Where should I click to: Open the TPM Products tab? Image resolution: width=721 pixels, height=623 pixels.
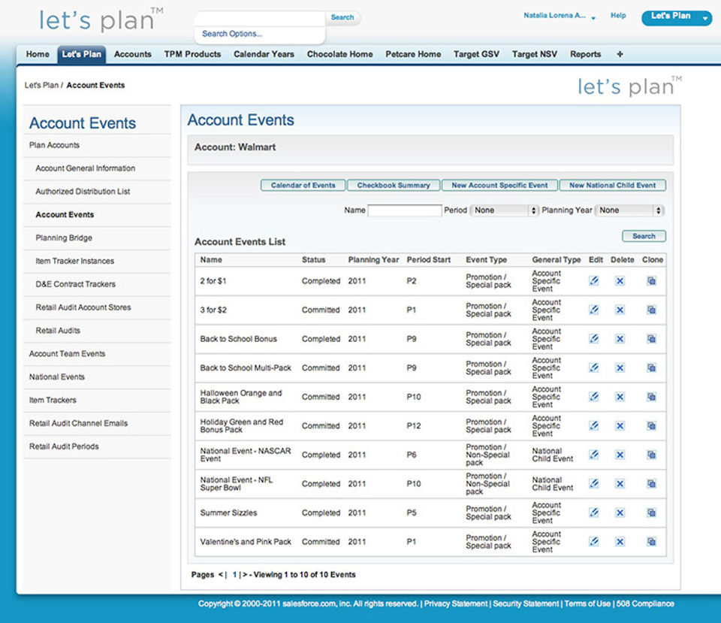click(193, 54)
